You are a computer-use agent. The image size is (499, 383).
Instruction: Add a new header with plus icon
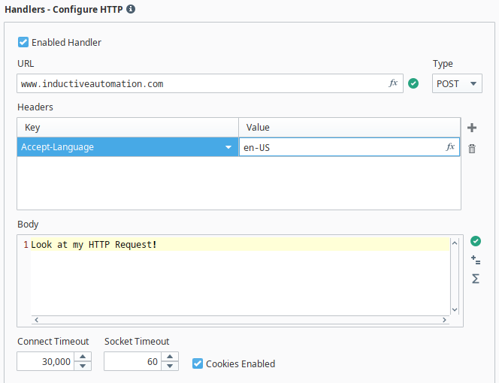(472, 128)
